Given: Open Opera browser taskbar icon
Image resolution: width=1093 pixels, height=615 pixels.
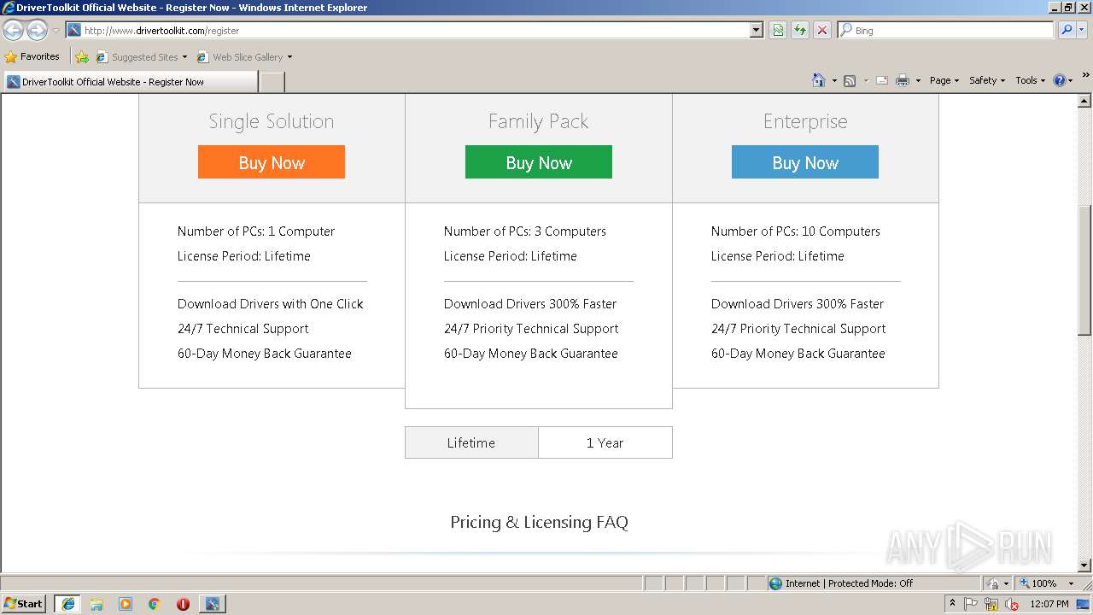Looking at the screenshot, I should pyautogui.click(x=183, y=604).
